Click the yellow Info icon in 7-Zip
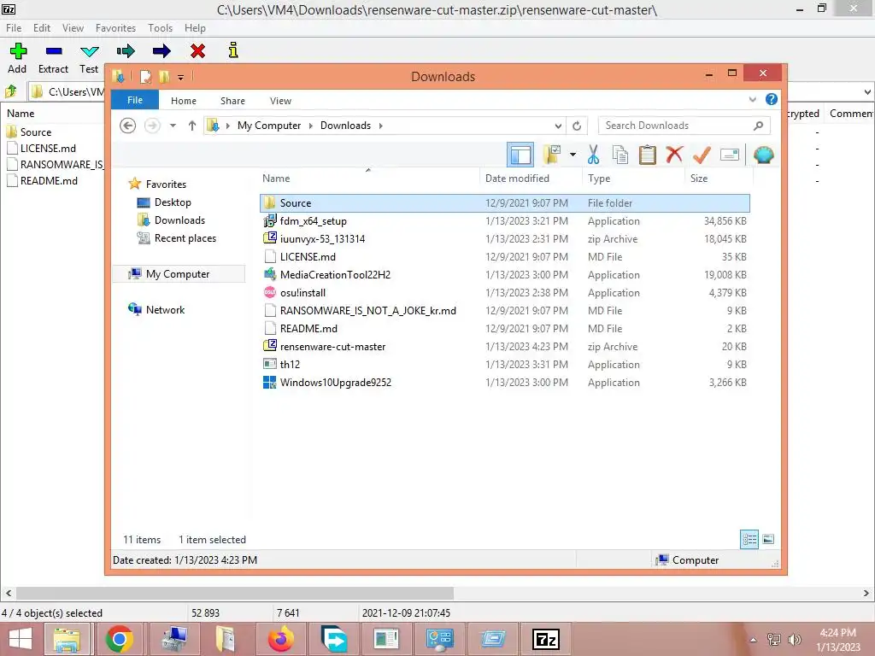 [233, 50]
